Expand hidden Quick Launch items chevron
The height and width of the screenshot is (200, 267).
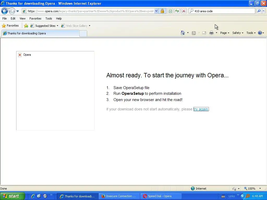[x=51, y=195]
